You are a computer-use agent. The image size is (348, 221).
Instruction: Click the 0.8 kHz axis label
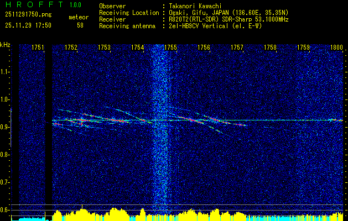pyautogui.click(x=4, y=155)
